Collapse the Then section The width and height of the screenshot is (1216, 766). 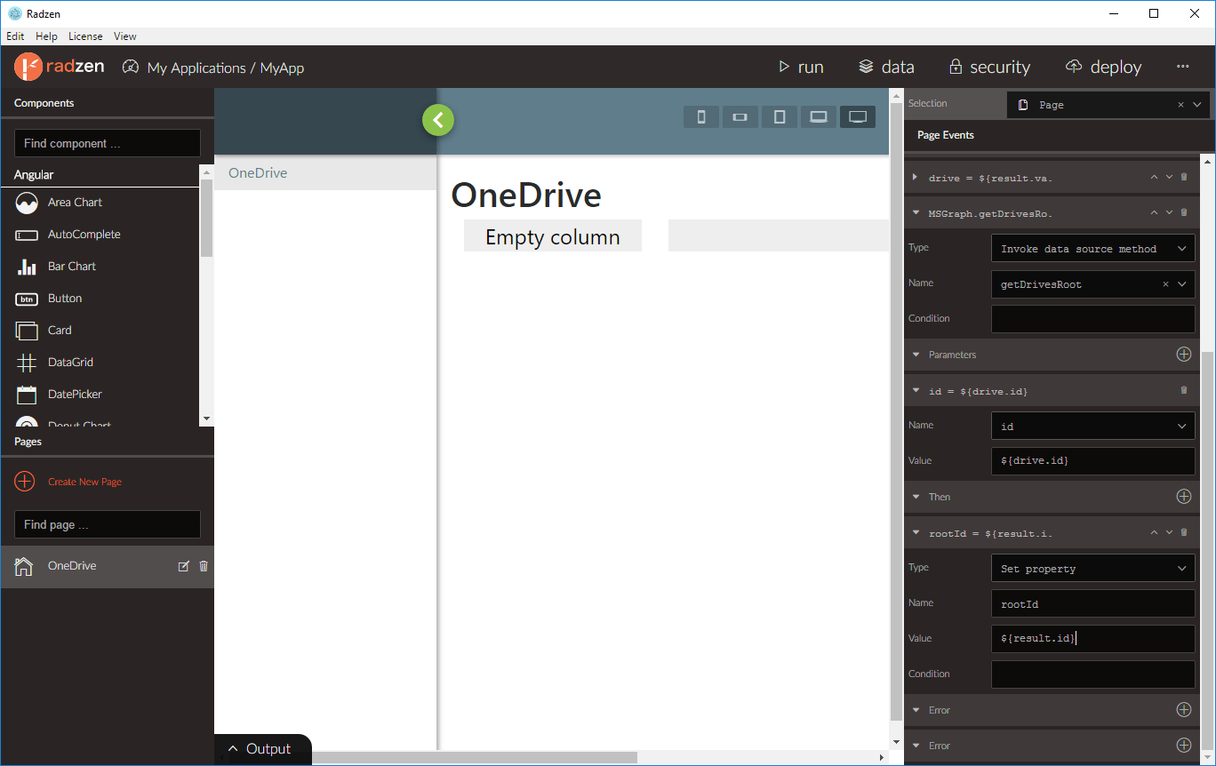[x=916, y=498]
